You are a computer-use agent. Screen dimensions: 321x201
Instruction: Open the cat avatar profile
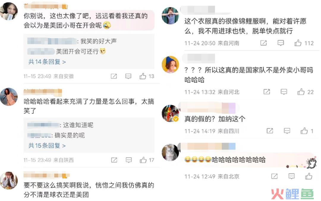pyautogui.click(x=170, y=152)
